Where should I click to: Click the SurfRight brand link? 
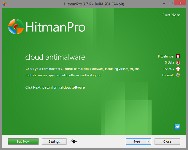coord(171,15)
